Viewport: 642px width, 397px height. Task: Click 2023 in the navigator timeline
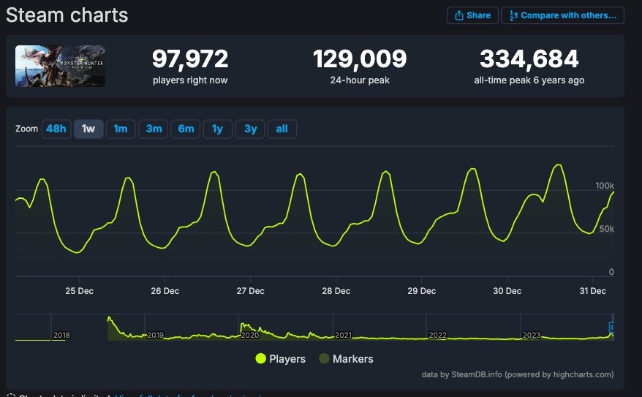[532, 335]
